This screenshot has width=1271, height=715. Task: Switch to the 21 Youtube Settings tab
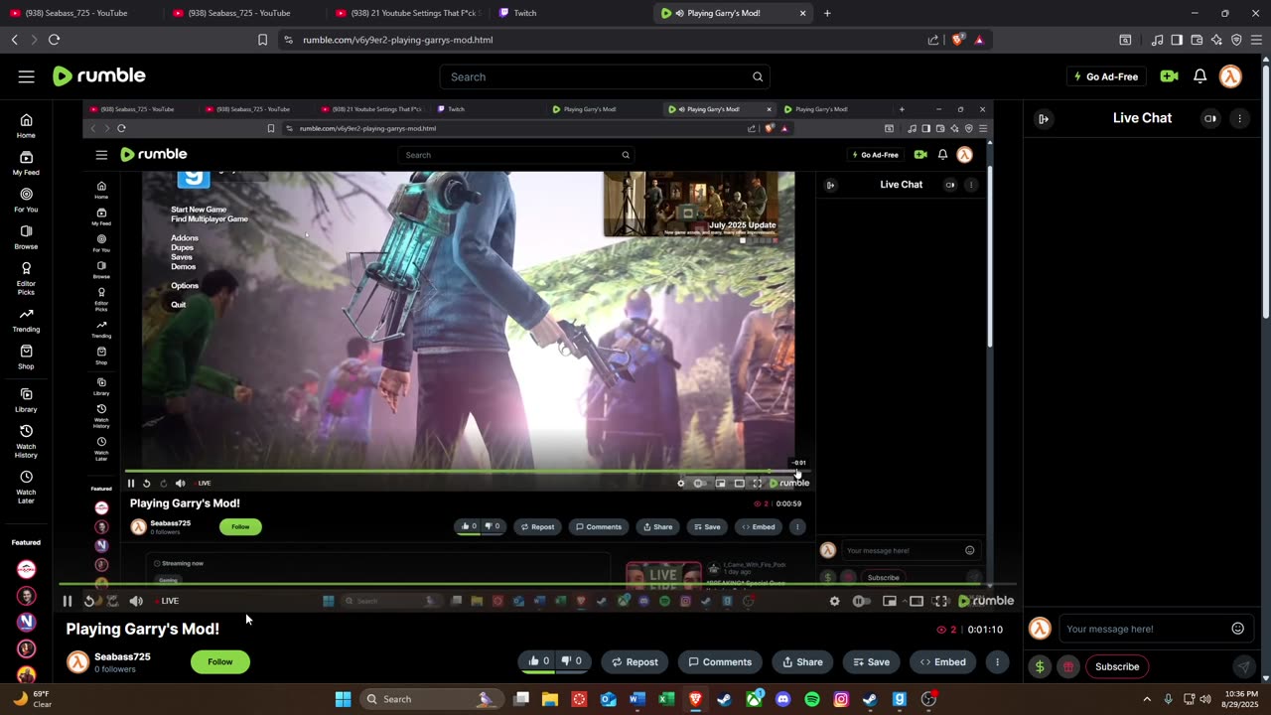(x=407, y=13)
